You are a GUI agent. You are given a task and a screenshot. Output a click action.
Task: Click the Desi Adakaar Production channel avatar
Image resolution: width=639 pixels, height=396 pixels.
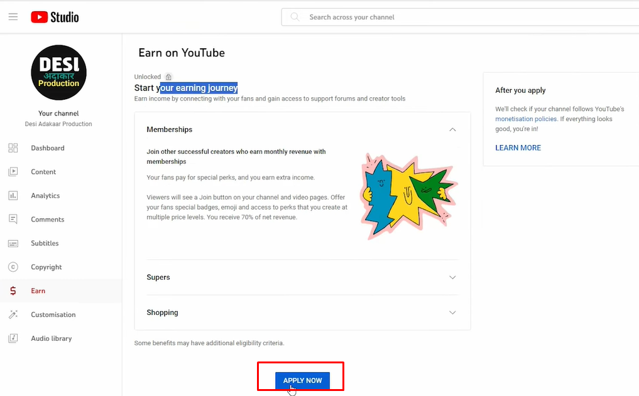coord(58,72)
